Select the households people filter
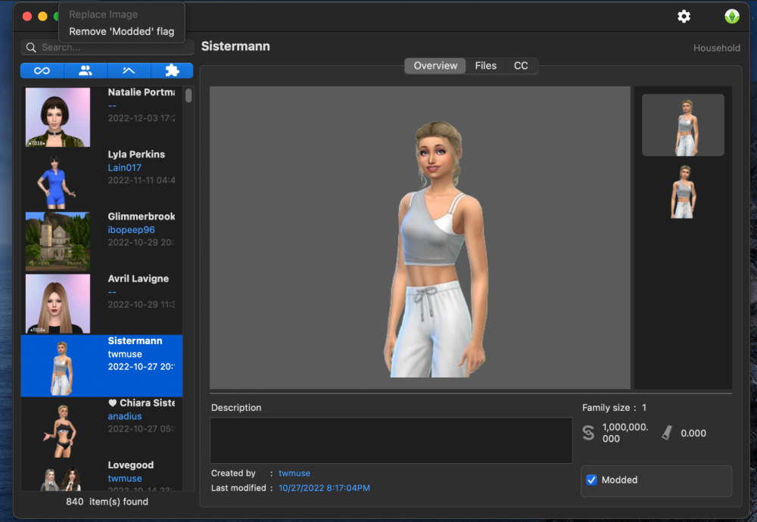This screenshot has height=522, width=757. (x=86, y=71)
